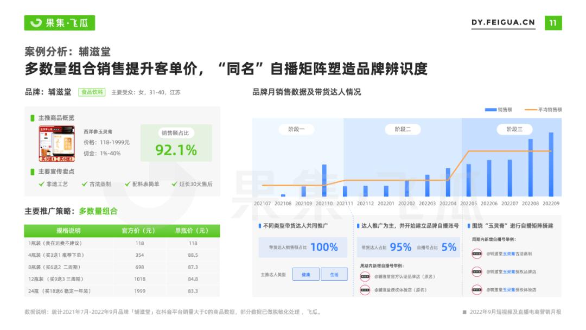Click the 202107 axis label
The image size is (586, 330).
click(x=263, y=204)
